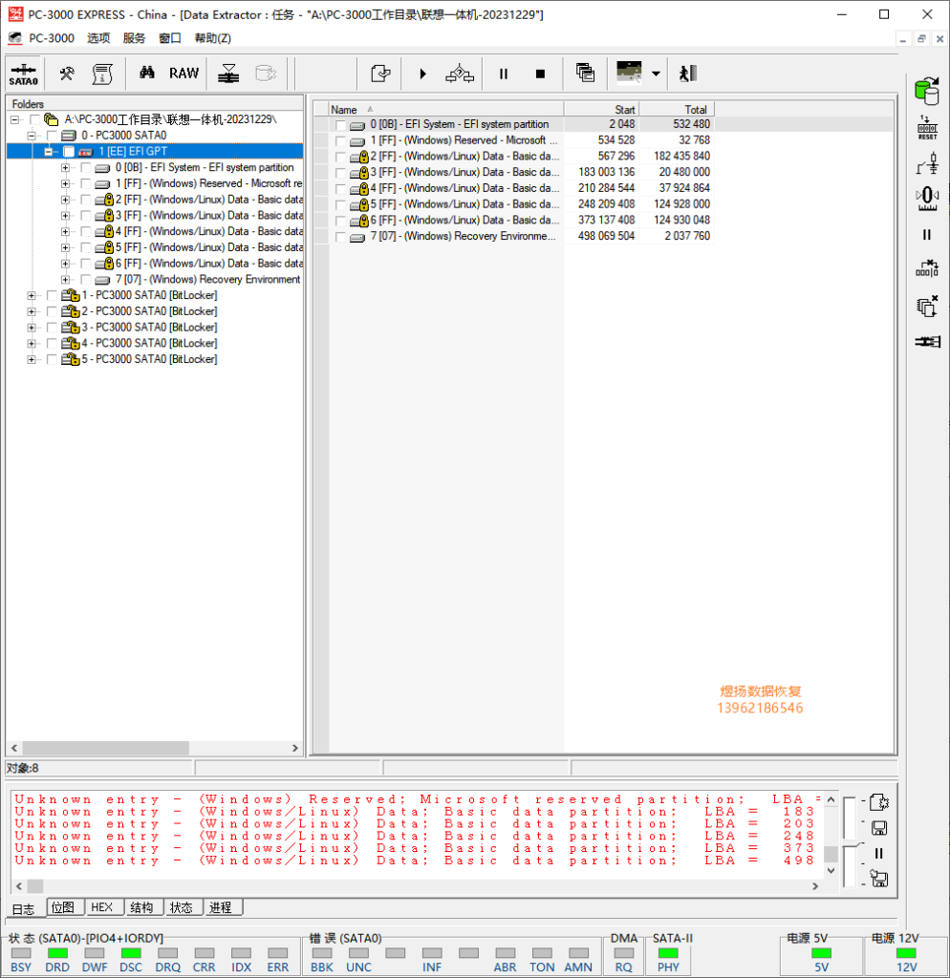950x978 pixels.
Task: Open the PC-3000 menu
Action: (52, 38)
